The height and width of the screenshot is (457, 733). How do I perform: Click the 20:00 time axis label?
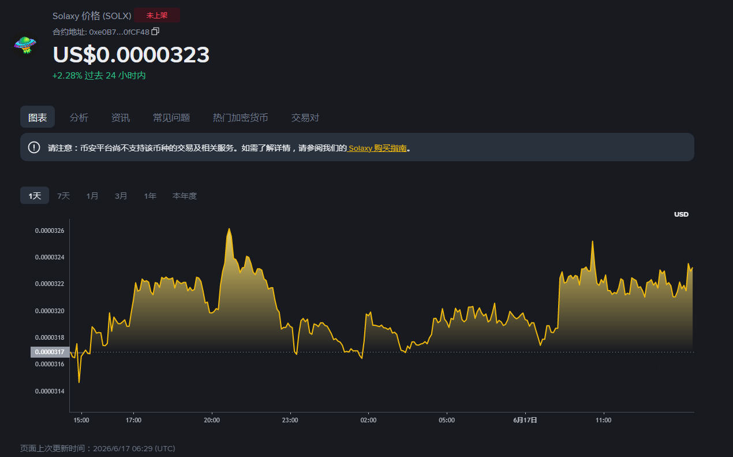pos(212,420)
